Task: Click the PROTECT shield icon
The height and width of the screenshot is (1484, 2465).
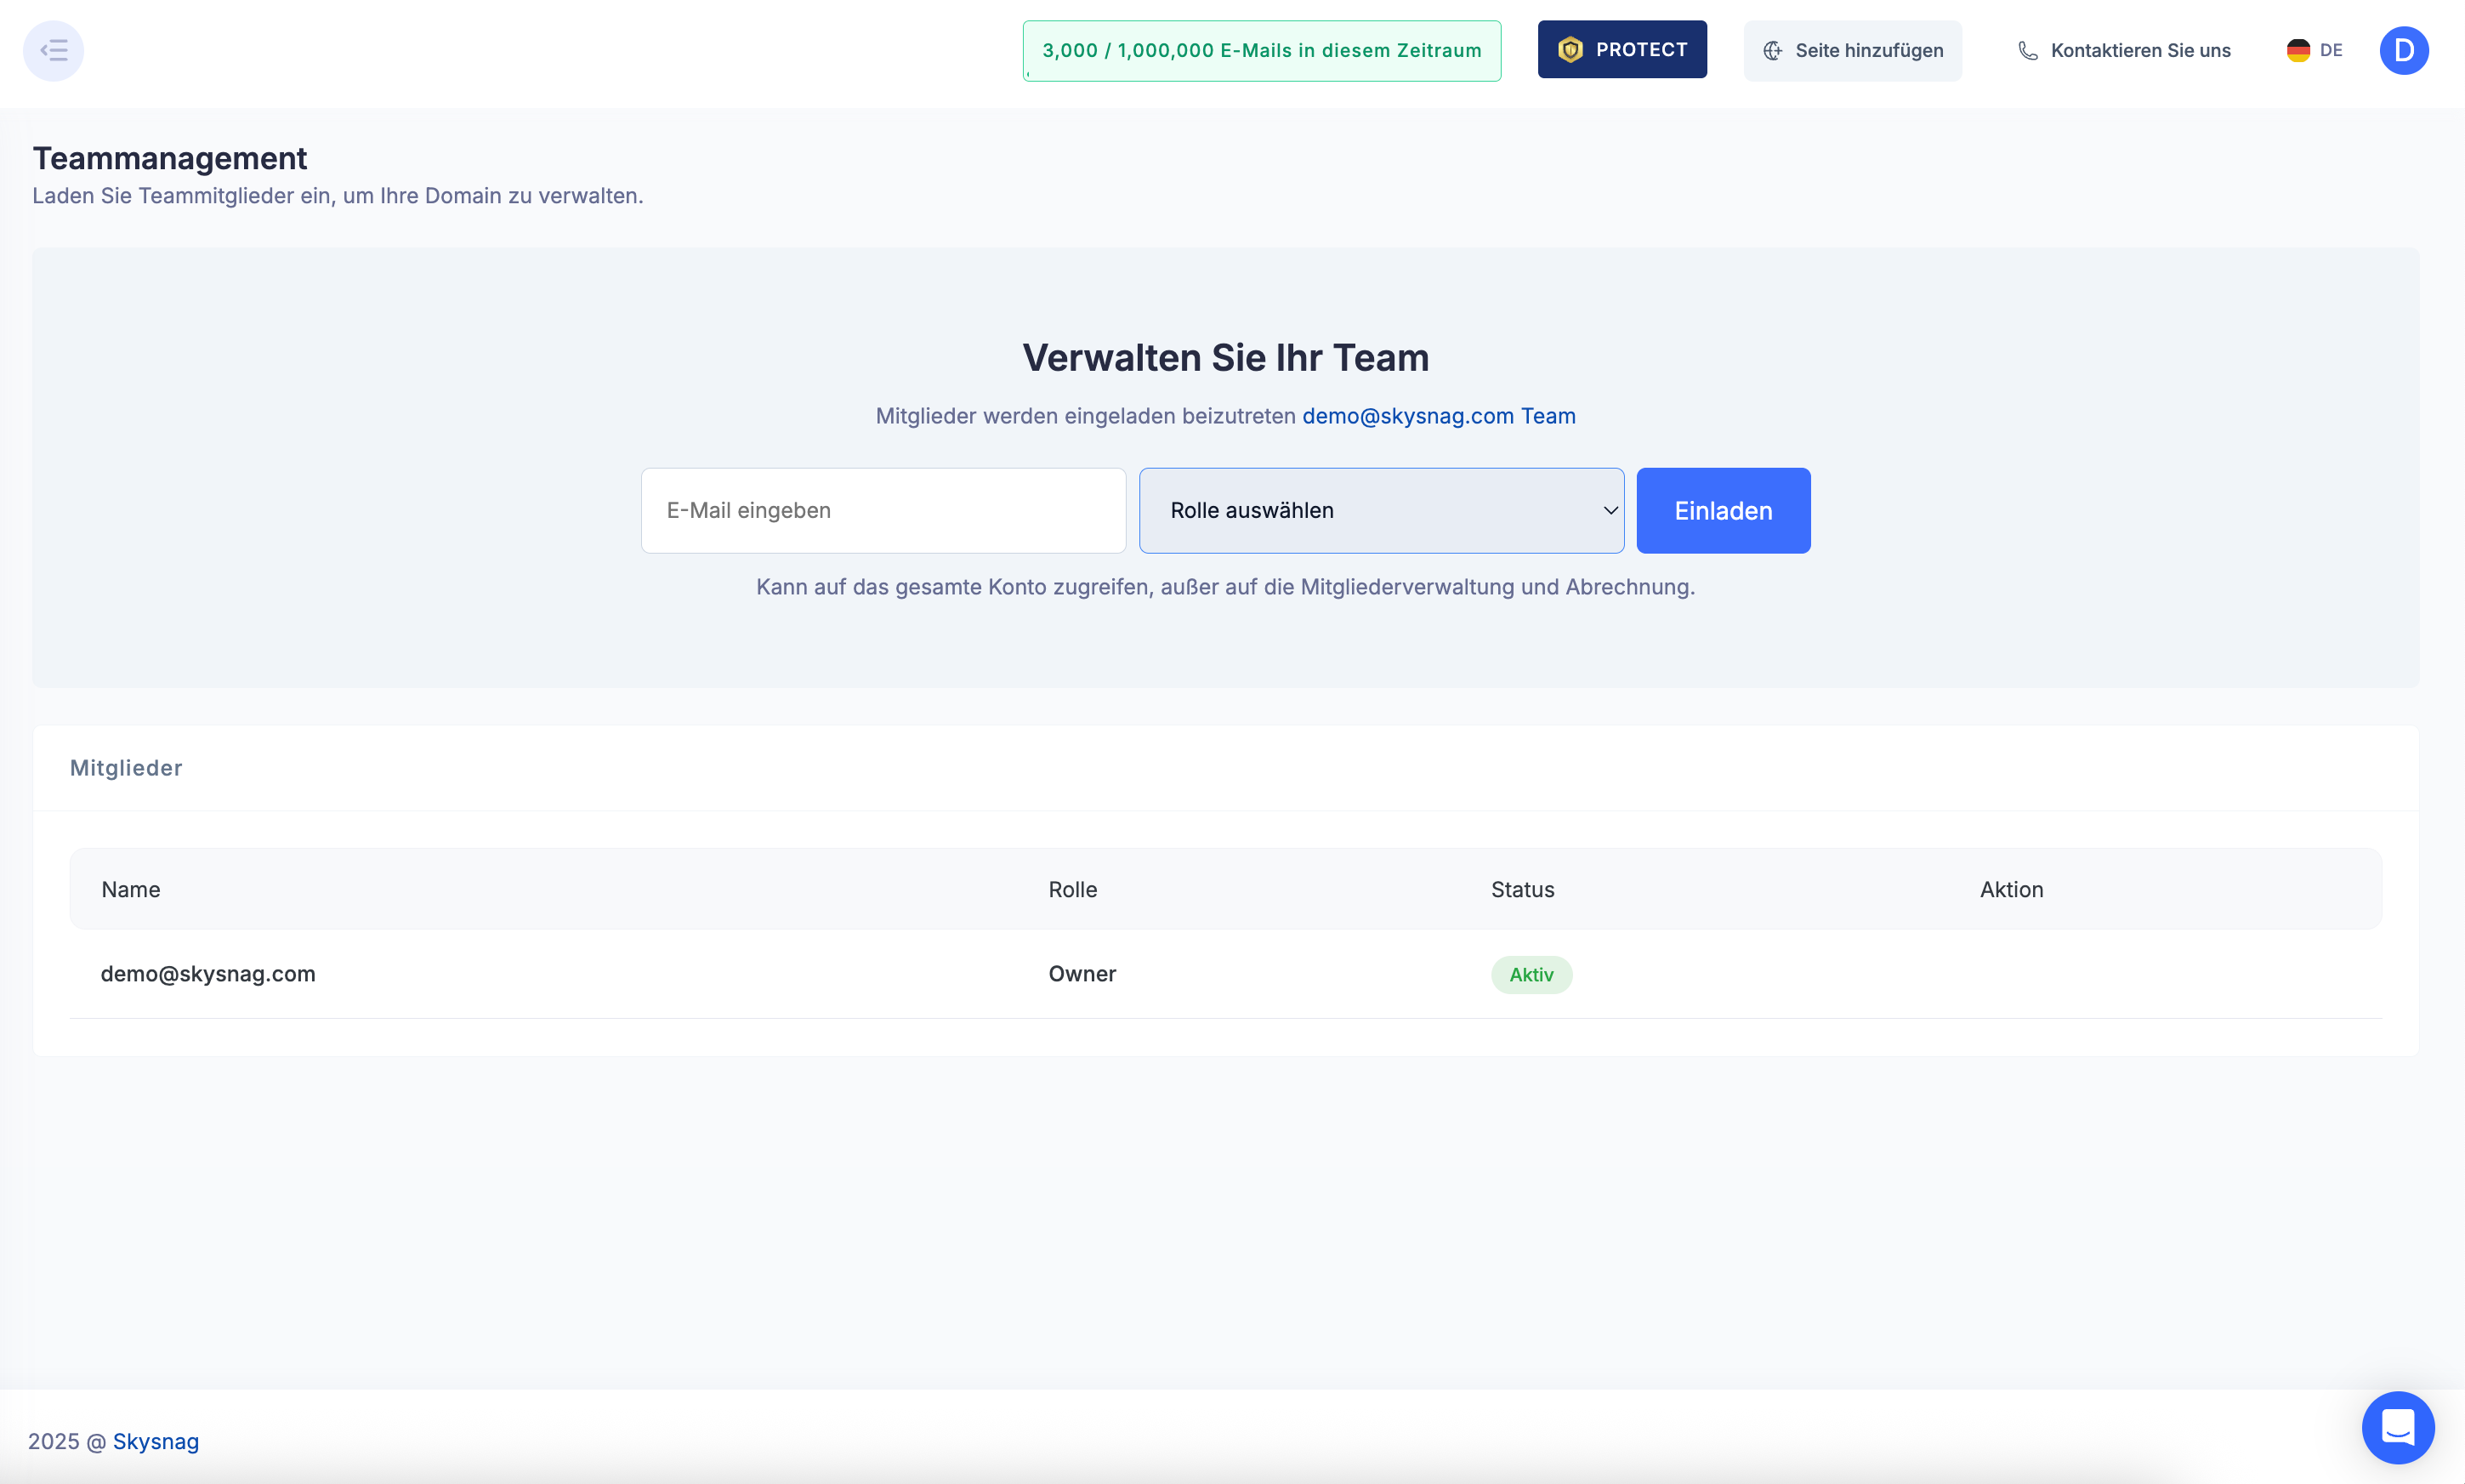Action: [1570, 50]
